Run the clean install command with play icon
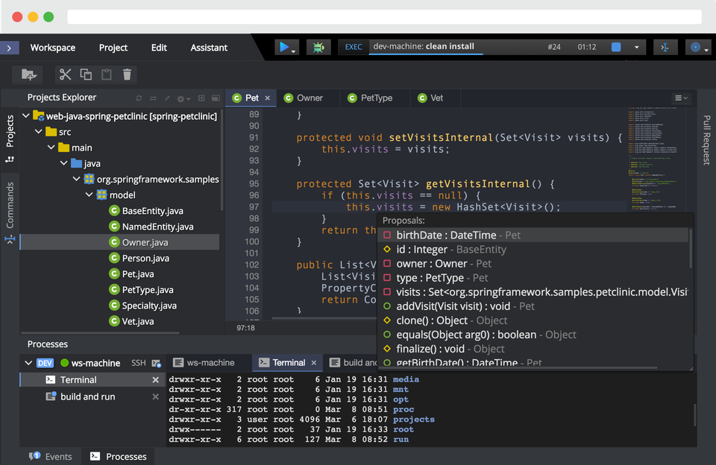Viewport: 716px width, 465px height. pos(285,47)
